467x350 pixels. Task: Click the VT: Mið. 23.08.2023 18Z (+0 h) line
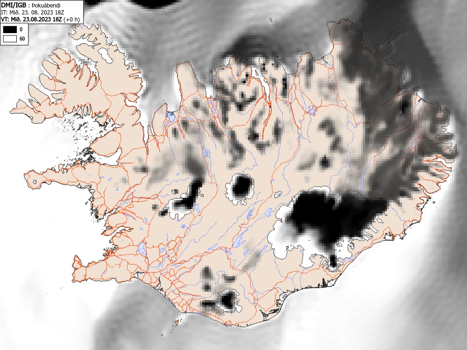click(41, 19)
